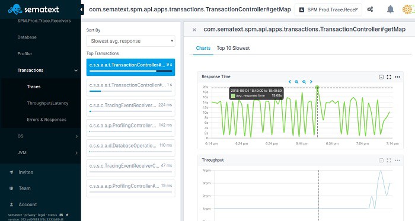The height and width of the screenshot is (221, 415).
Task: Minimize the Throughput chart panel
Action: [x=381, y=160]
